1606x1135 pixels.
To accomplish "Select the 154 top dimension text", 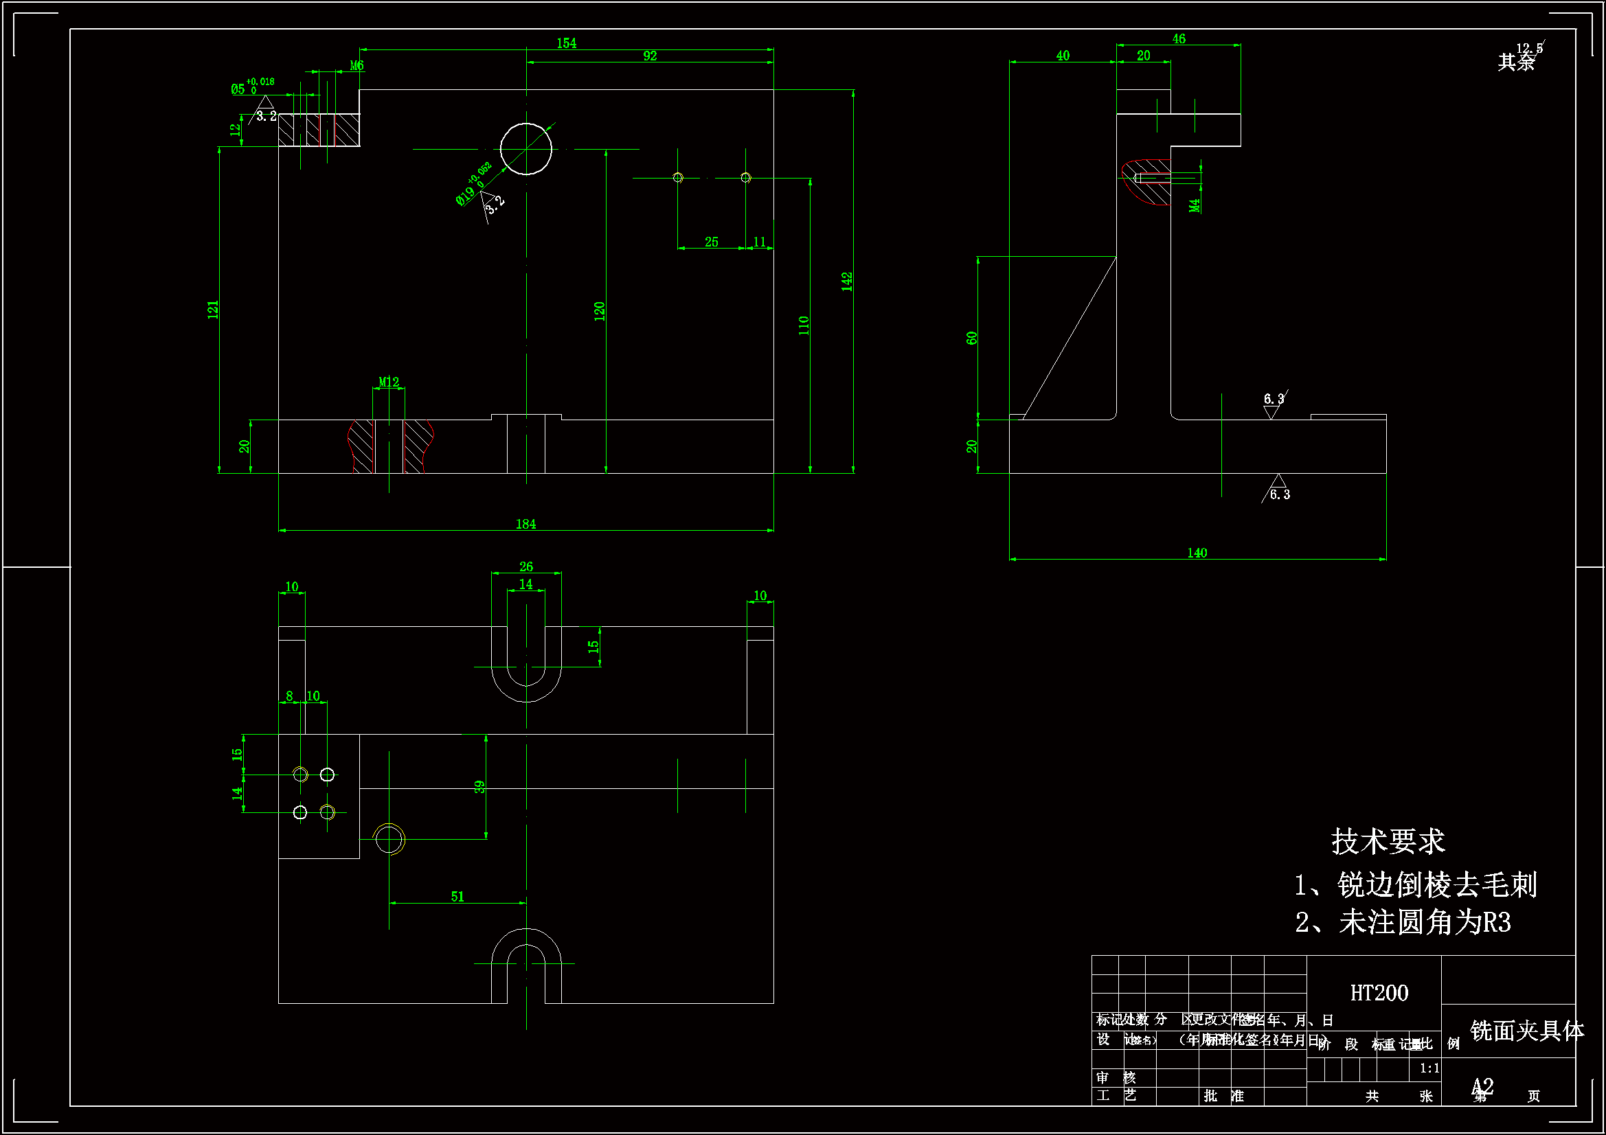I will coord(566,43).
